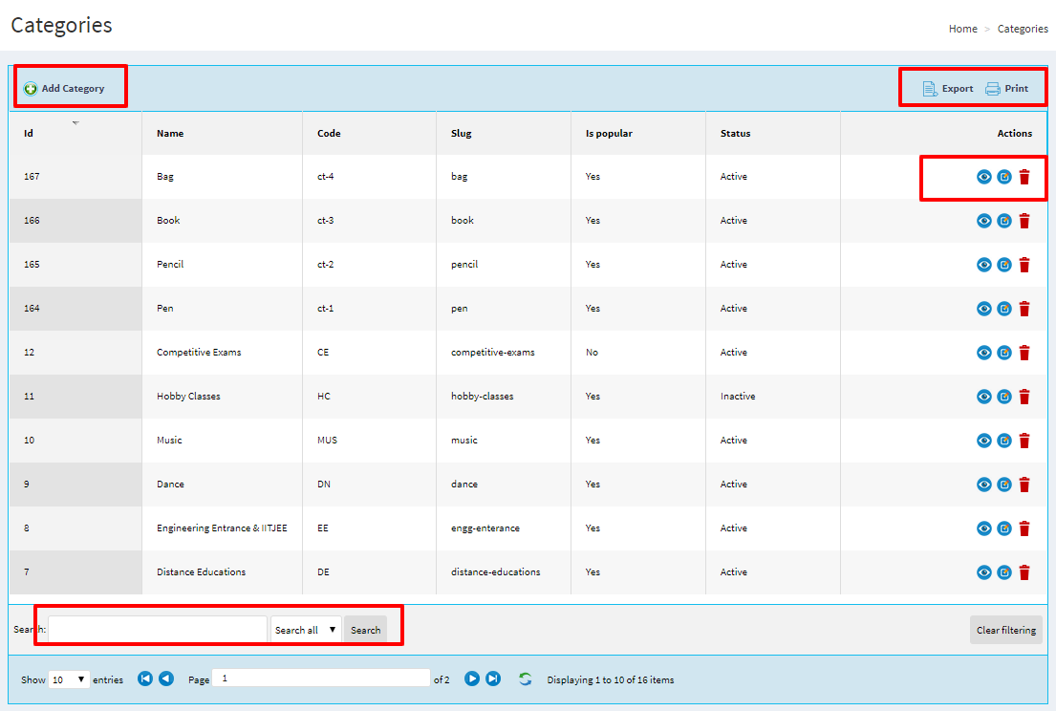This screenshot has height=711, width=1056.
Task: Delete the Hobby Classes category
Action: [1024, 397]
